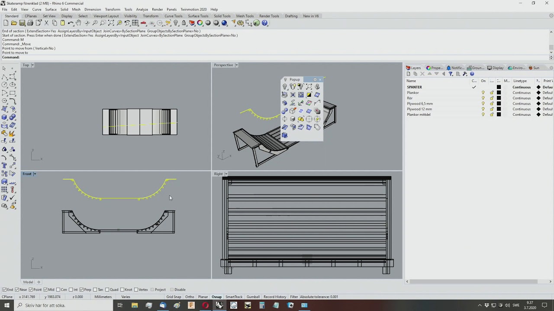Save the model with the floppy disk icon
554x311 pixels.
[22, 23]
